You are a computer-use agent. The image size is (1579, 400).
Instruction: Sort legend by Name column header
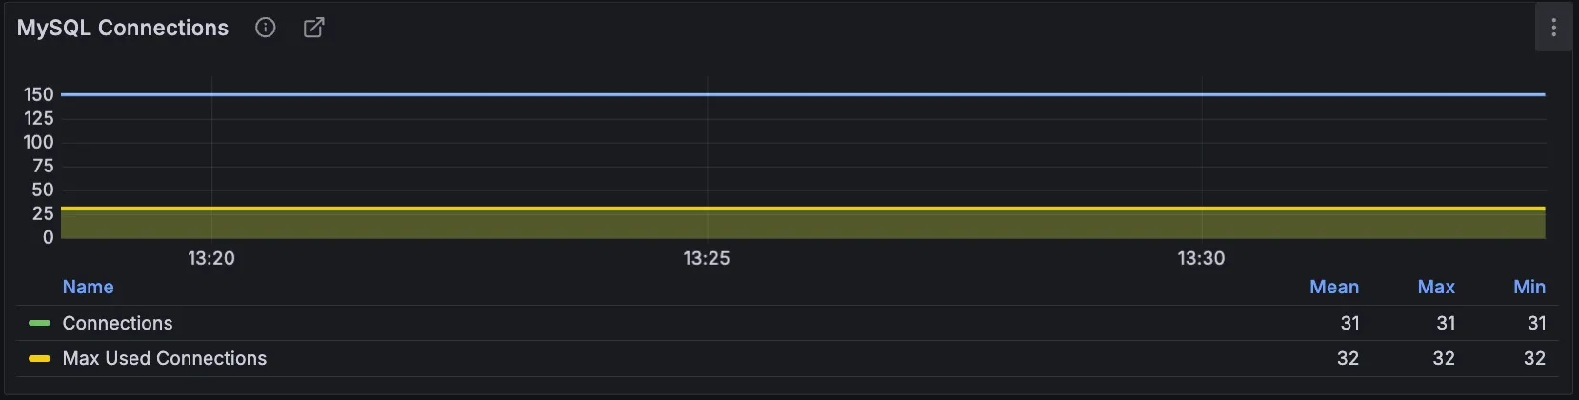tap(88, 287)
